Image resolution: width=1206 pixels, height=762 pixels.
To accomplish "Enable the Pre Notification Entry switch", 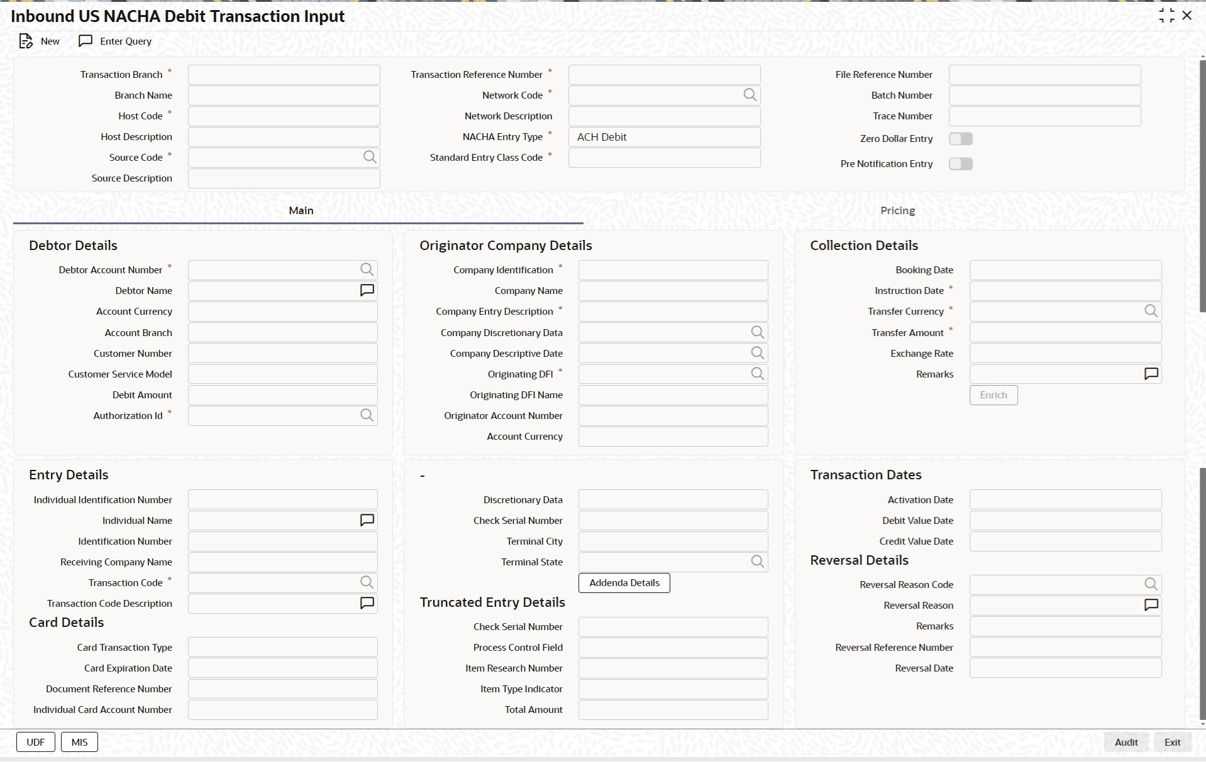I will pyautogui.click(x=960, y=164).
